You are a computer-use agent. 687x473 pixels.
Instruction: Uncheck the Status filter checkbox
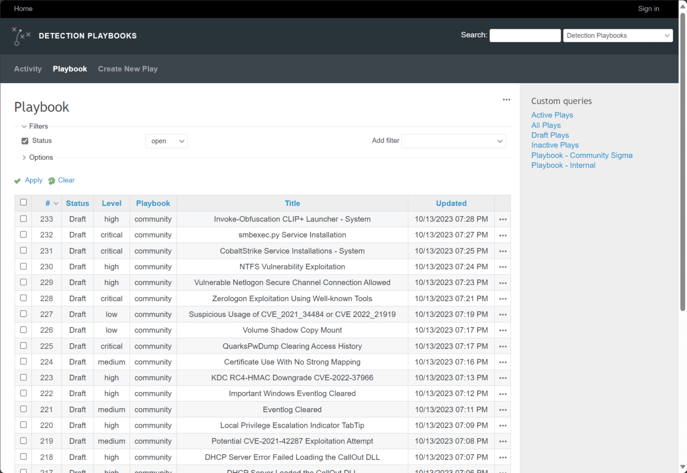(x=25, y=141)
